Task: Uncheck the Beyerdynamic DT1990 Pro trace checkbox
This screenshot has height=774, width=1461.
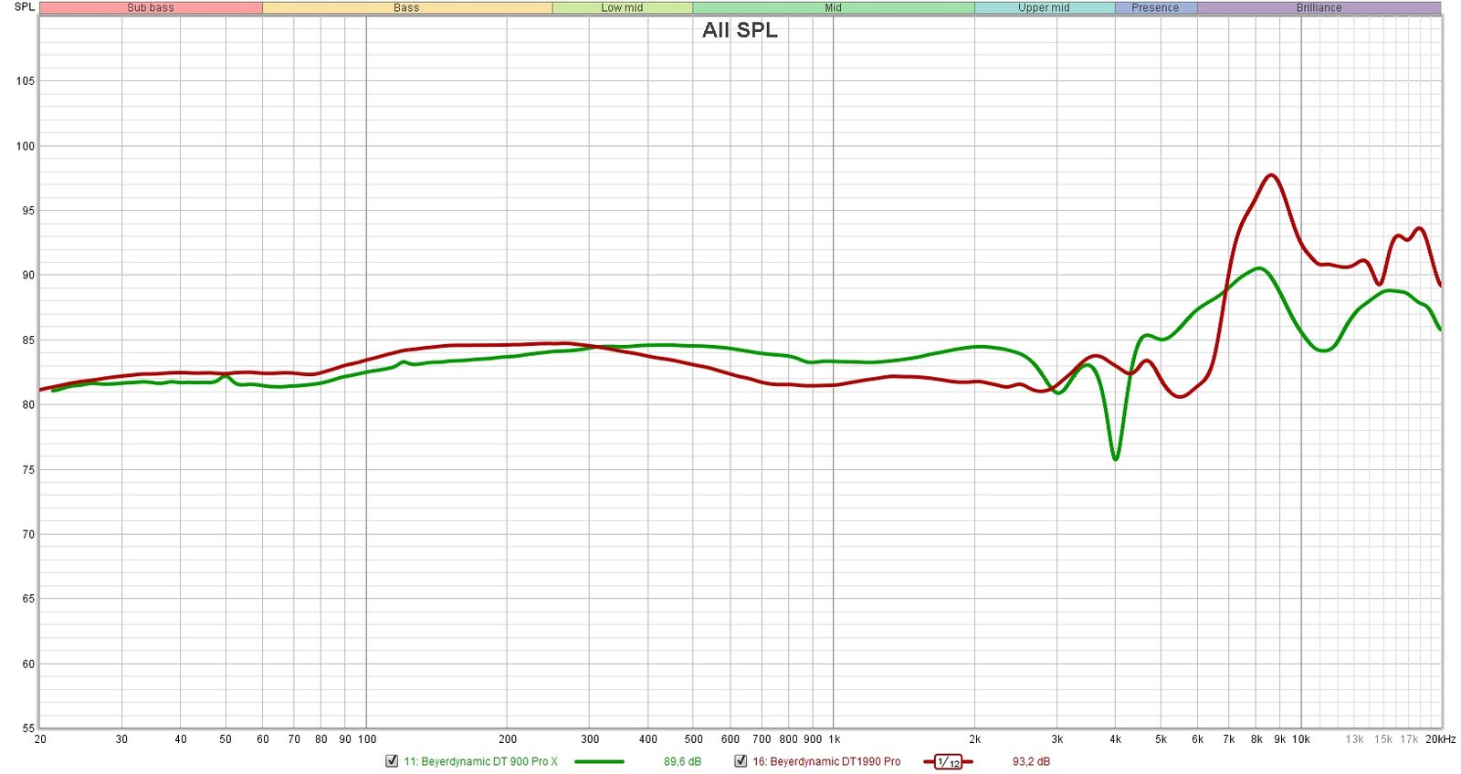Action: point(741,761)
